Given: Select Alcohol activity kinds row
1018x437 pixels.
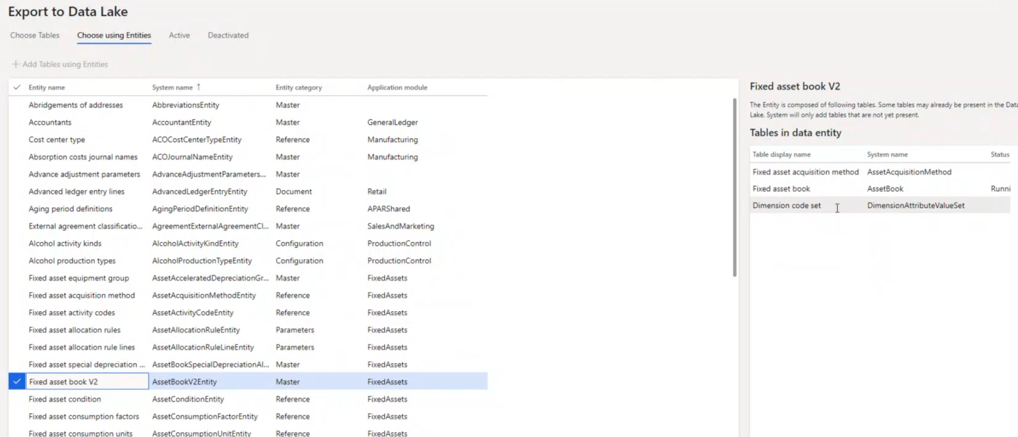Looking at the screenshot, I should pyautogui.click(x=248, y=243).
